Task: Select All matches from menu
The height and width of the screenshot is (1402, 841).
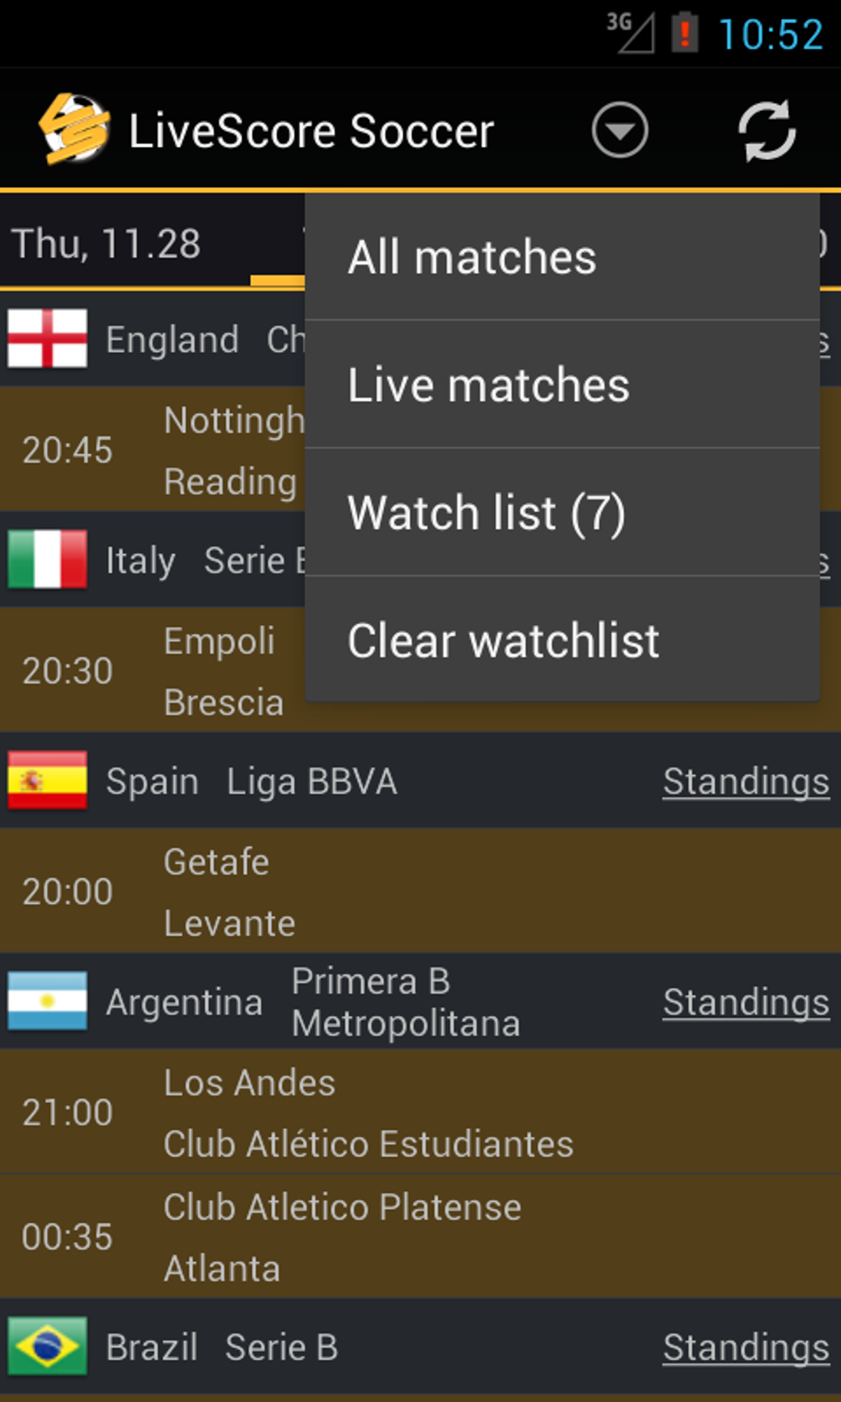Action: tap(561, 257)
